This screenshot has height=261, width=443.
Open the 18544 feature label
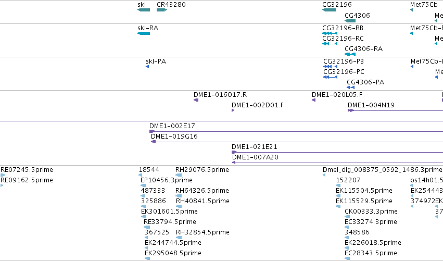(149, 170)
